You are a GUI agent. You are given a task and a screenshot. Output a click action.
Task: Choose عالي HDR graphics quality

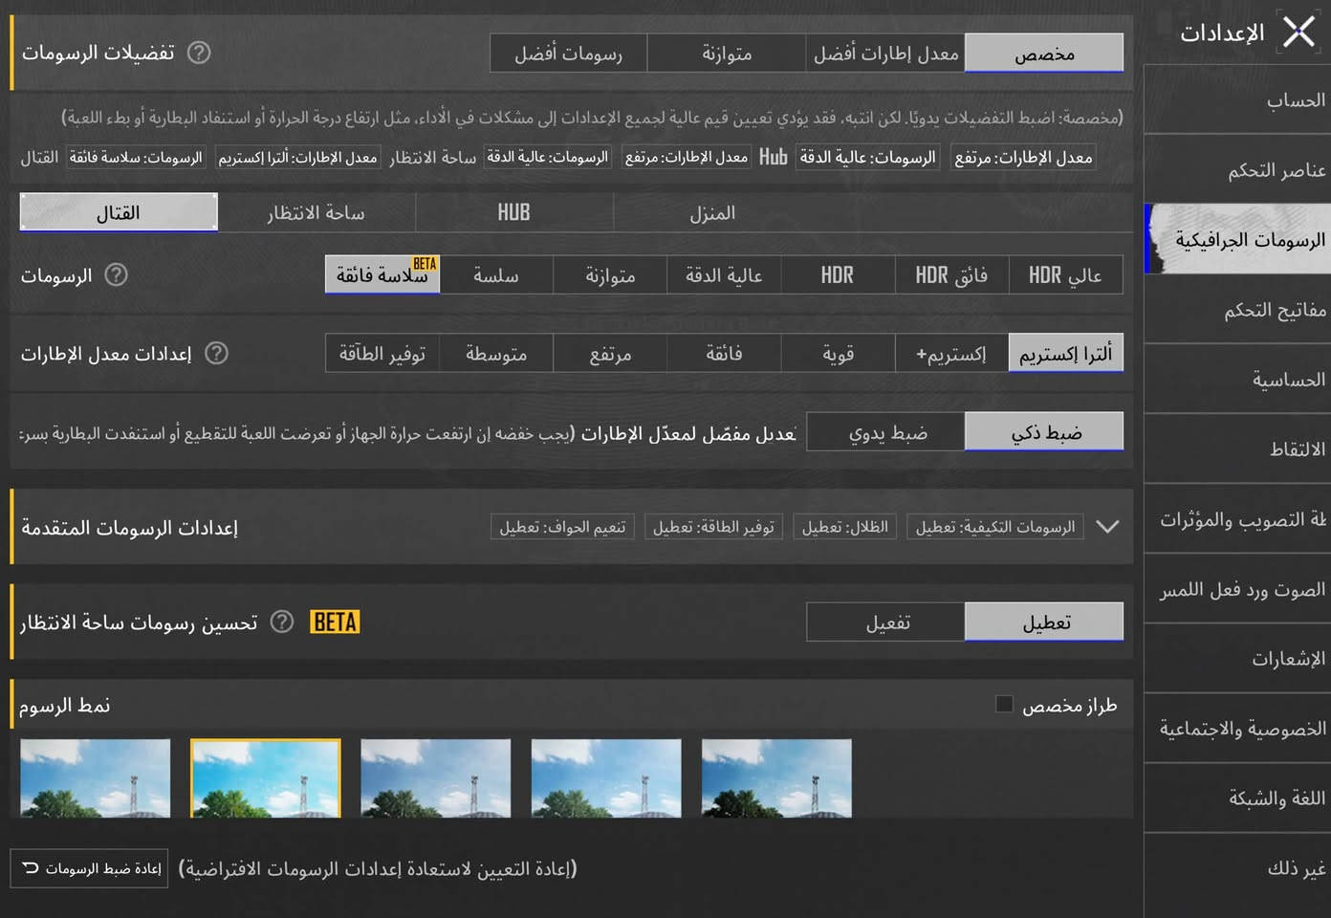tap(1065, 275)
